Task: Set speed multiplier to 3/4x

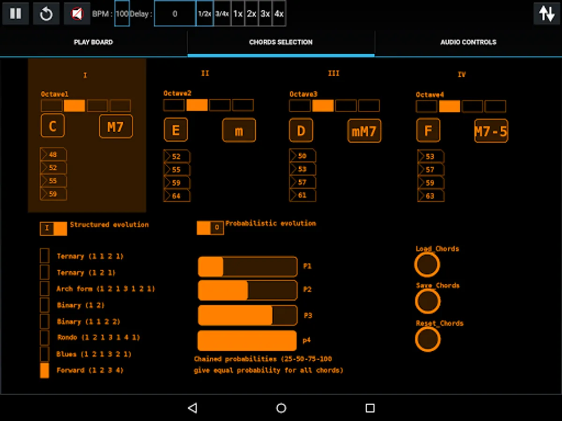Action: tap(222, 14)
